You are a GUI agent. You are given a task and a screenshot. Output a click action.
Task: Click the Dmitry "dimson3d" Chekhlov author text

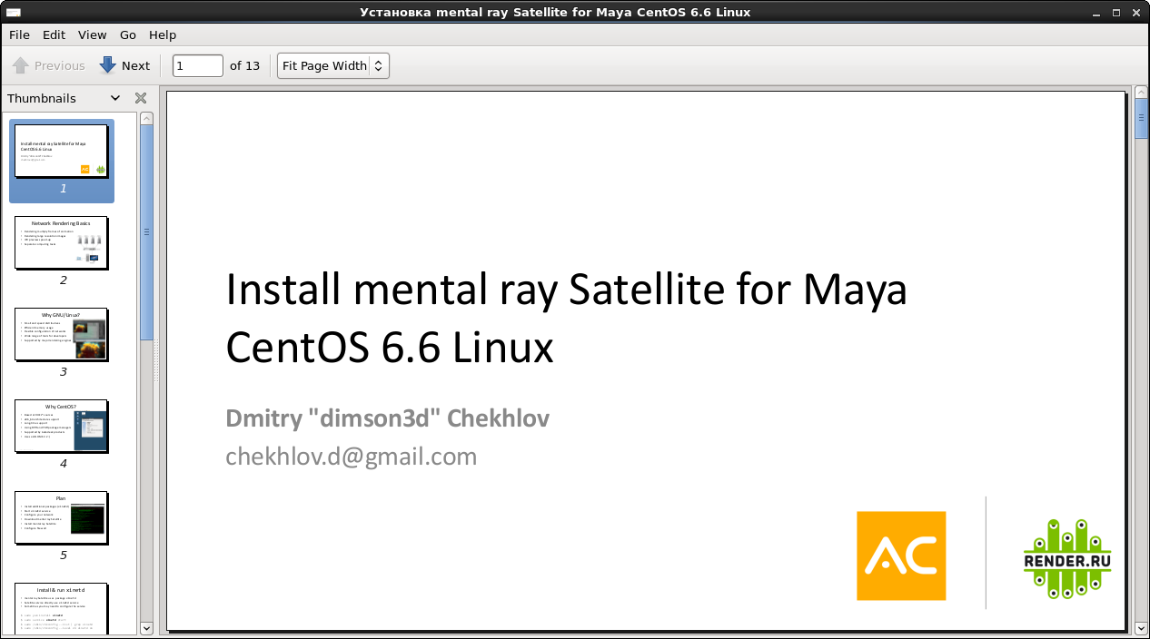(387, 418)
